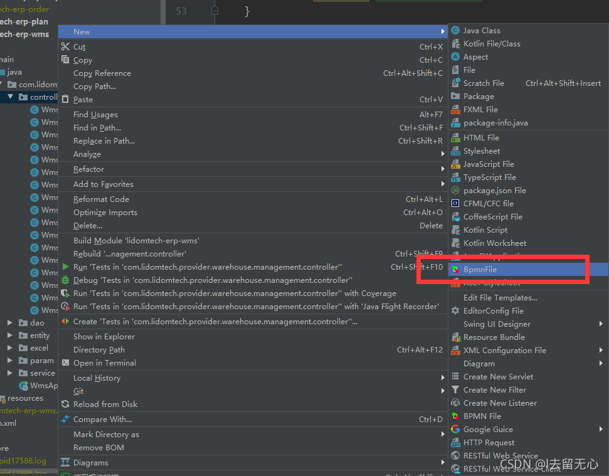Choose Kotlin File/Class icon entry
This screenshot has width=609, height=476.
[455, 43]
